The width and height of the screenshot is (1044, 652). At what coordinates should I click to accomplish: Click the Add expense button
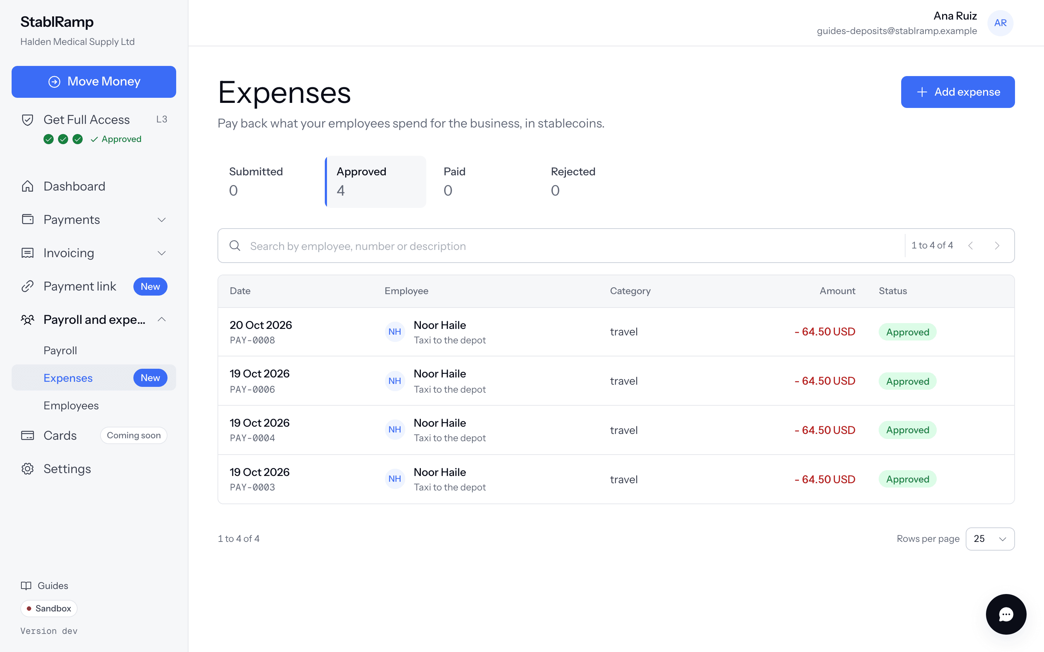pos(958,92)
